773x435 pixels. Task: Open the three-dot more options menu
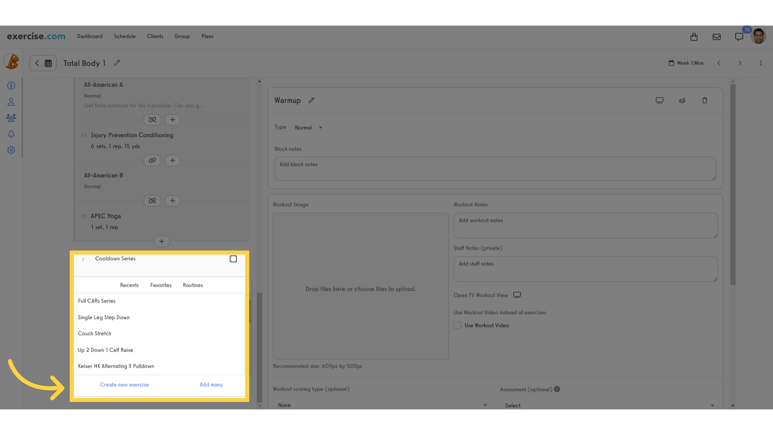pos(761,63)
